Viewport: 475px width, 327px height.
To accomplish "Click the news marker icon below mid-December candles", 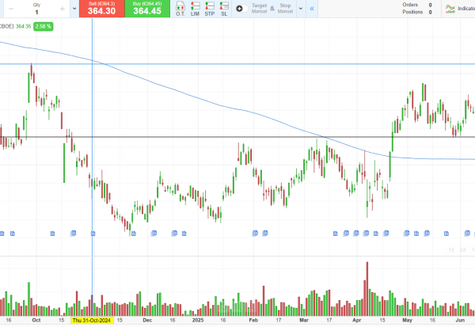I will (174, 233).
